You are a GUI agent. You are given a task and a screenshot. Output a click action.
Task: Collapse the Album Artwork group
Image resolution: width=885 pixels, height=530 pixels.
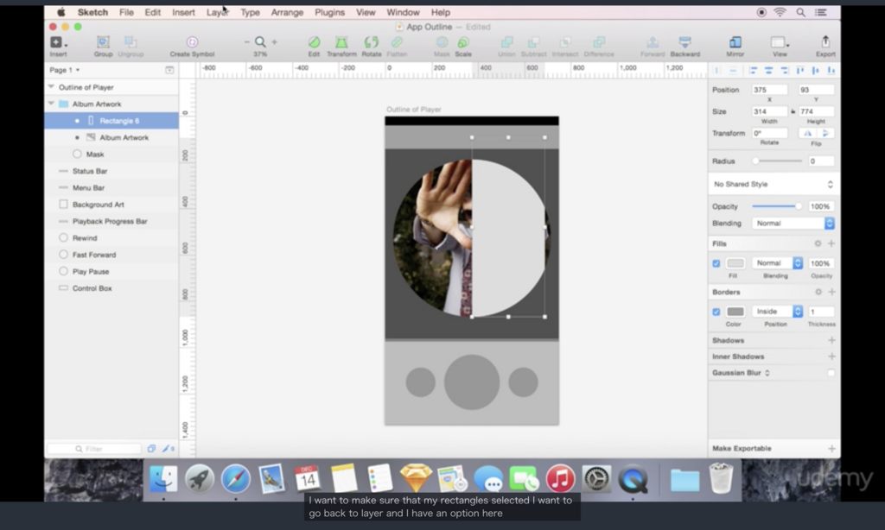click(51, 104)
